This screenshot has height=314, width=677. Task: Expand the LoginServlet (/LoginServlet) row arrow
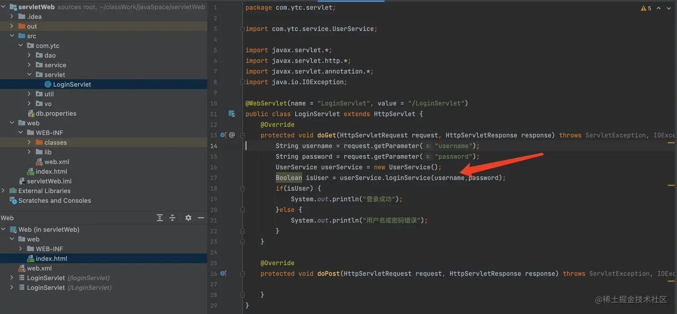(x=12, y=288)
